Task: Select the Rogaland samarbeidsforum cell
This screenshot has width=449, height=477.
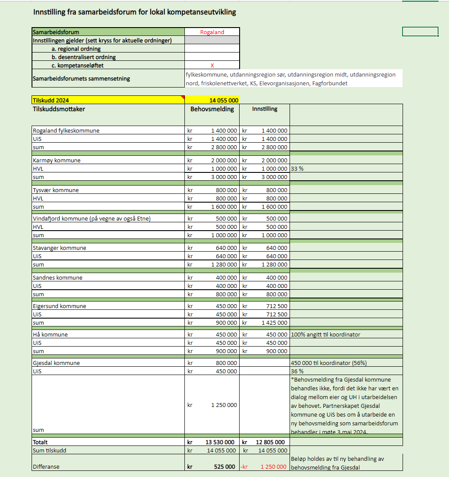Action: 212,32
